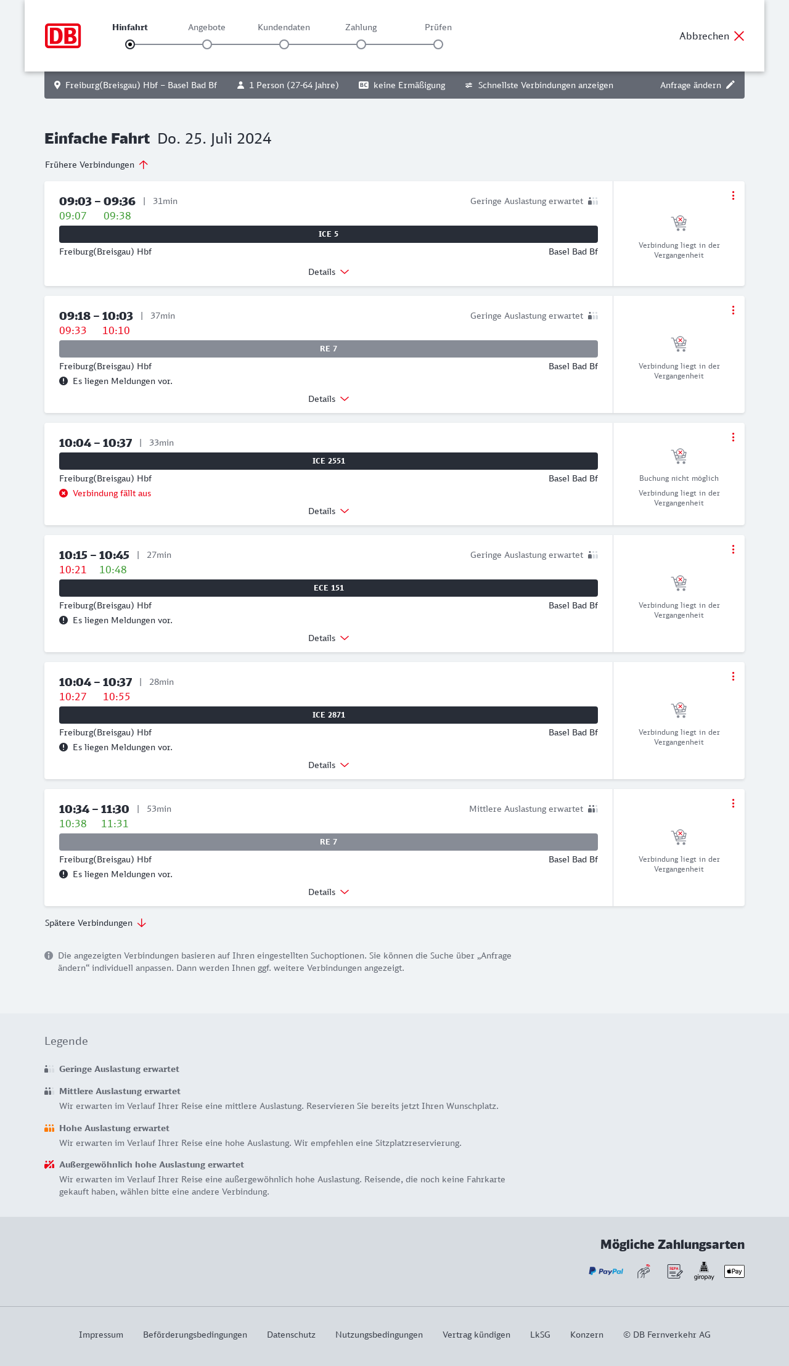Screen dimensions: 789x1366
Task: Click the red X beside Abbrechen
Action: pos(739,36)
